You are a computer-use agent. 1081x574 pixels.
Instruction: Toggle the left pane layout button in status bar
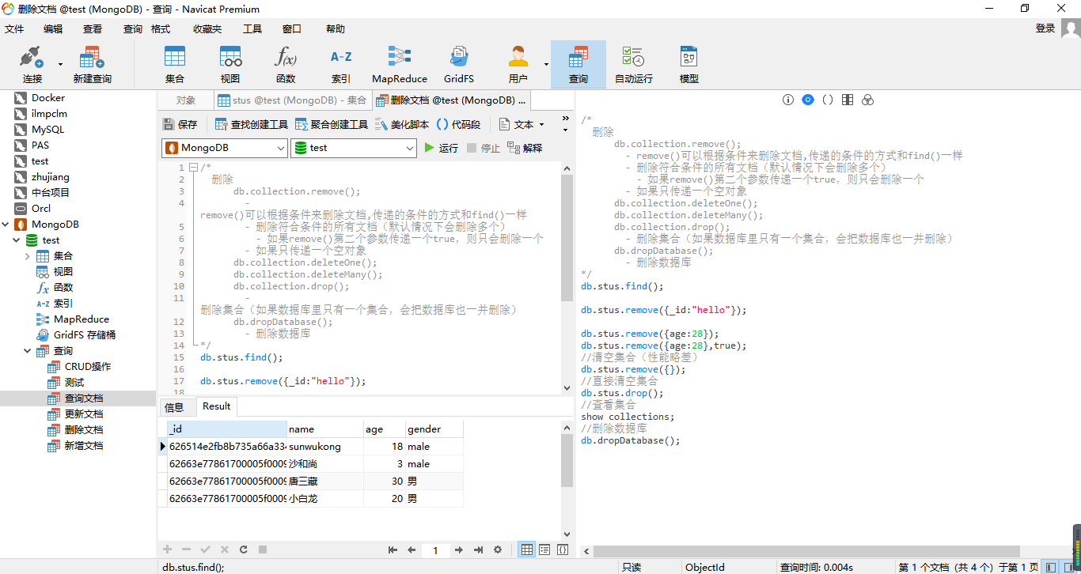point(1050,567)
